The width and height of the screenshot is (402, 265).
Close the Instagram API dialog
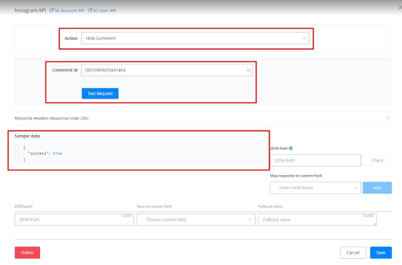[x=400, y=7]
